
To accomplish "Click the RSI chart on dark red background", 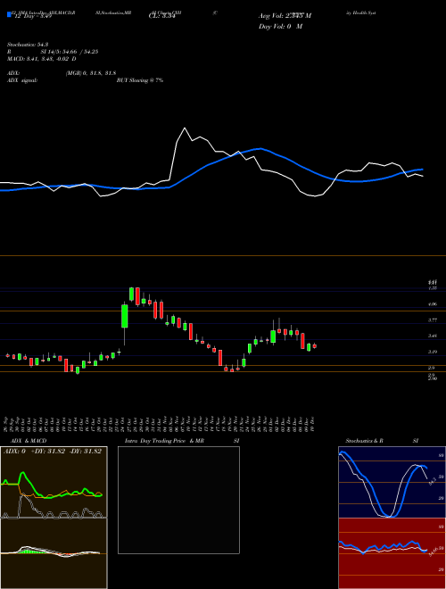I will 392,553.
